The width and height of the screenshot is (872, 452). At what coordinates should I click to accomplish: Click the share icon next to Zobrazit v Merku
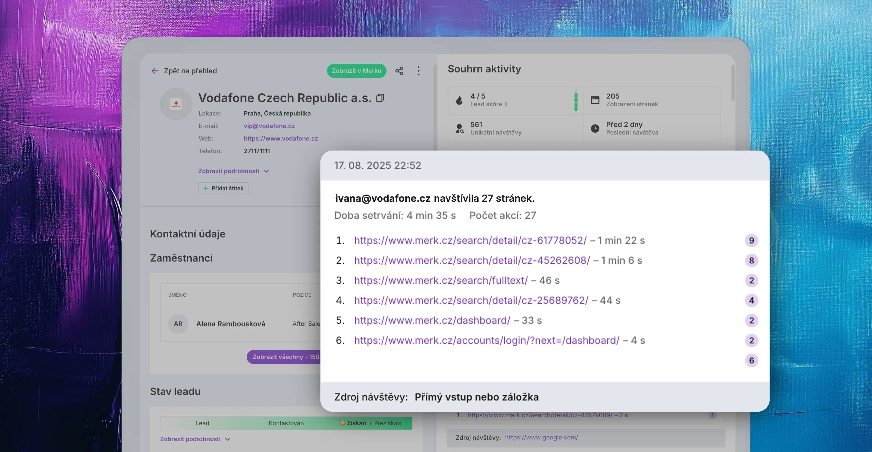point(399,71)
